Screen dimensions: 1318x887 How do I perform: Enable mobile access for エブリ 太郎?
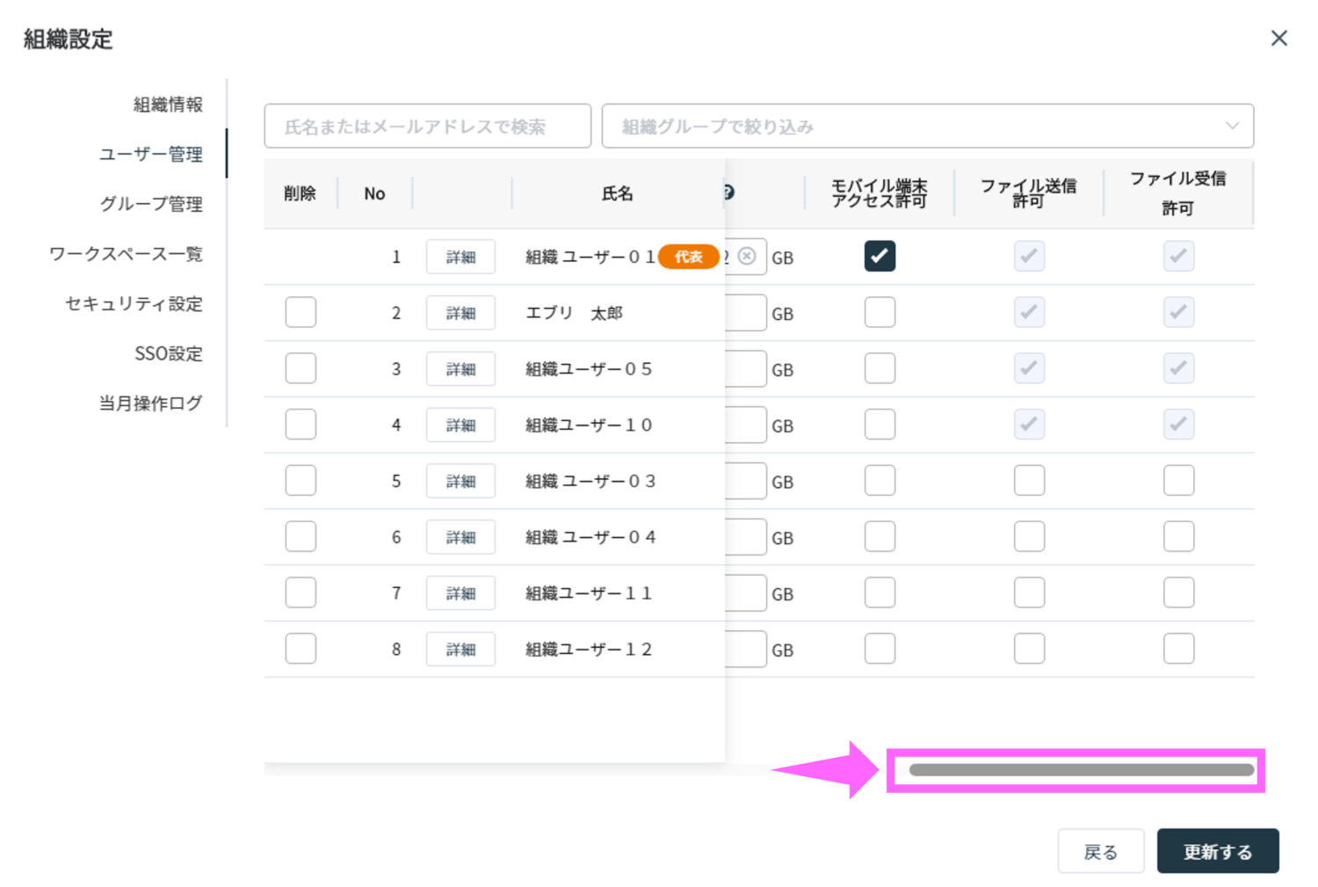click(880, 312)
